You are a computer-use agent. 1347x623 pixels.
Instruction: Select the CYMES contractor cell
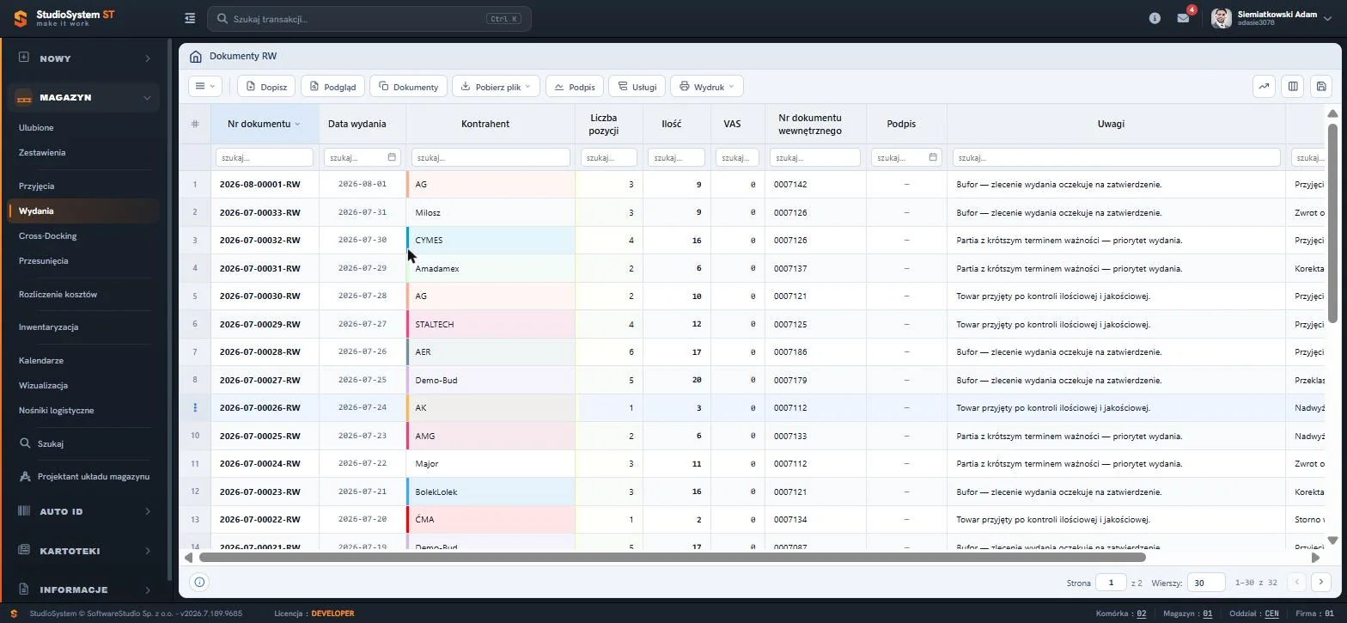tap(491, 241)
